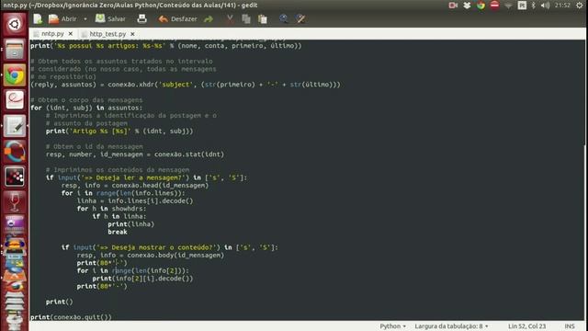Open the sound volume indicator
The width and height of the screenshot is (588, 331).
tap(546, 6)
